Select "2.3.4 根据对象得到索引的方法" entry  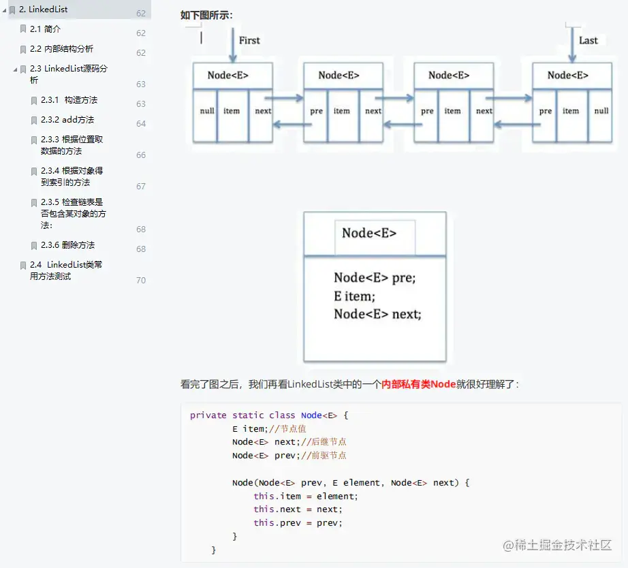coord(68,176)
